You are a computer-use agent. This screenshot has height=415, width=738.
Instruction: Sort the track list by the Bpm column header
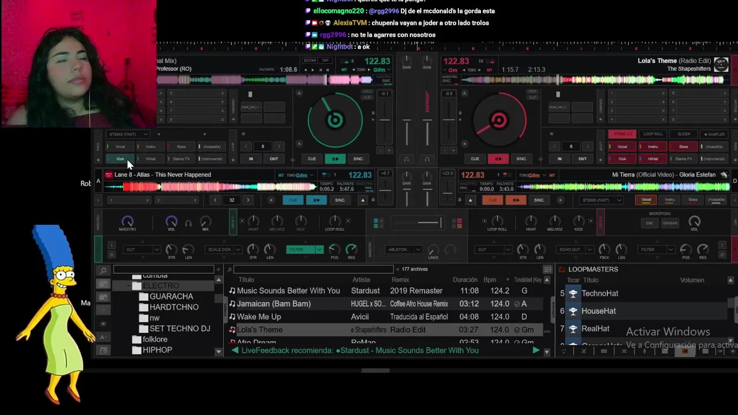tap(490, 280)
